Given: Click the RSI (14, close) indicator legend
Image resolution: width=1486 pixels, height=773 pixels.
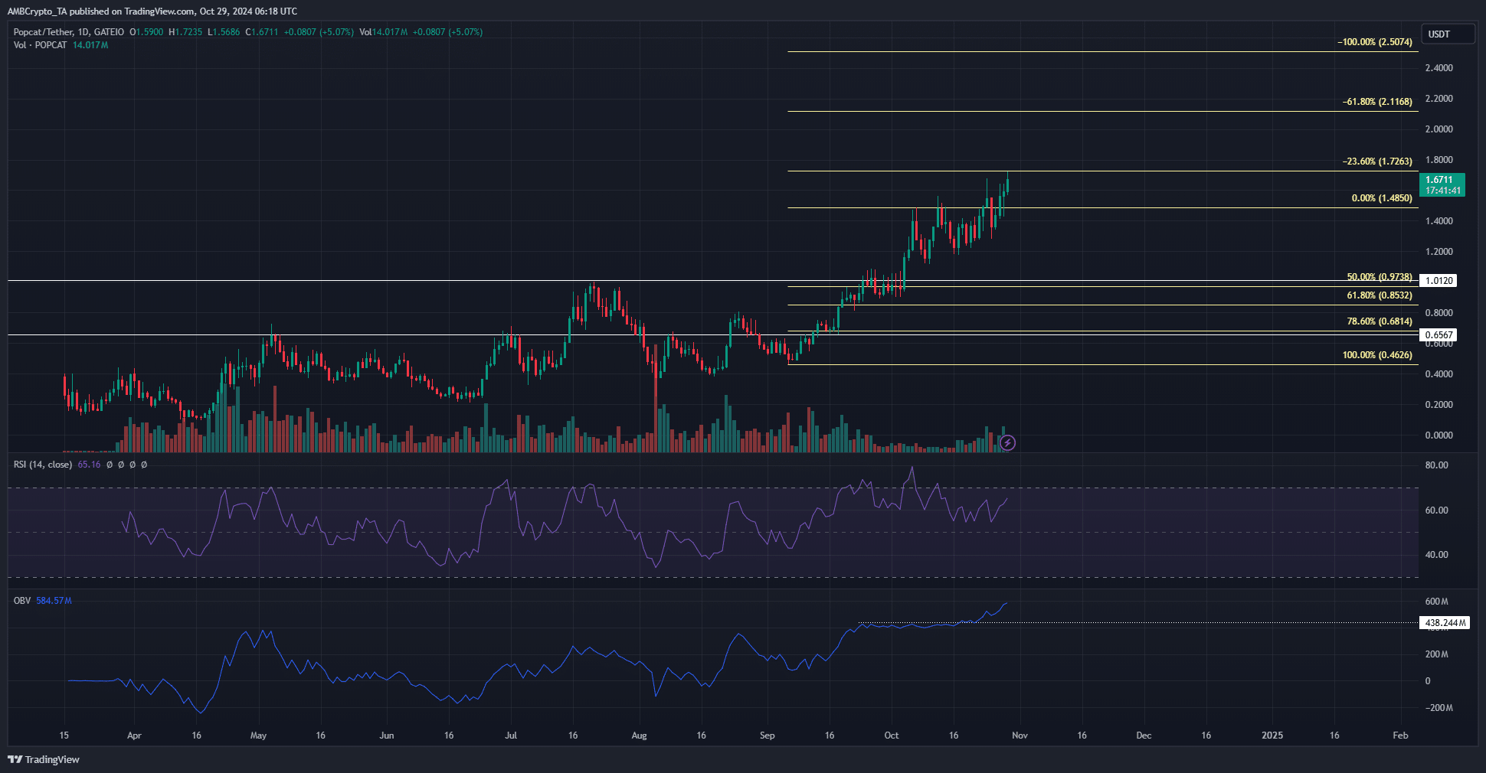Looking at the screenshot, I should 43,465.
